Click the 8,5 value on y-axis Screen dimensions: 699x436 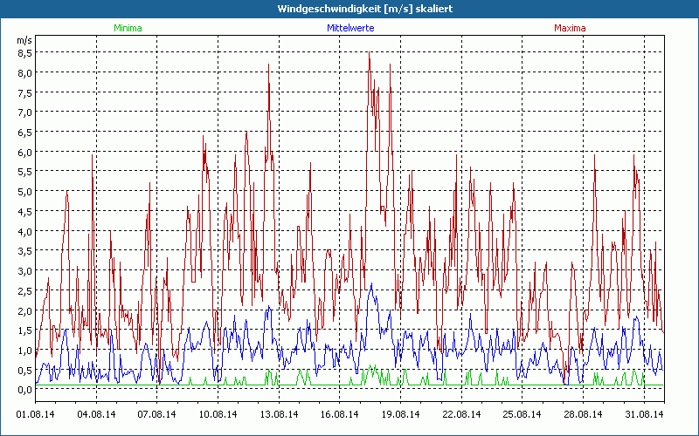point(26,52)
